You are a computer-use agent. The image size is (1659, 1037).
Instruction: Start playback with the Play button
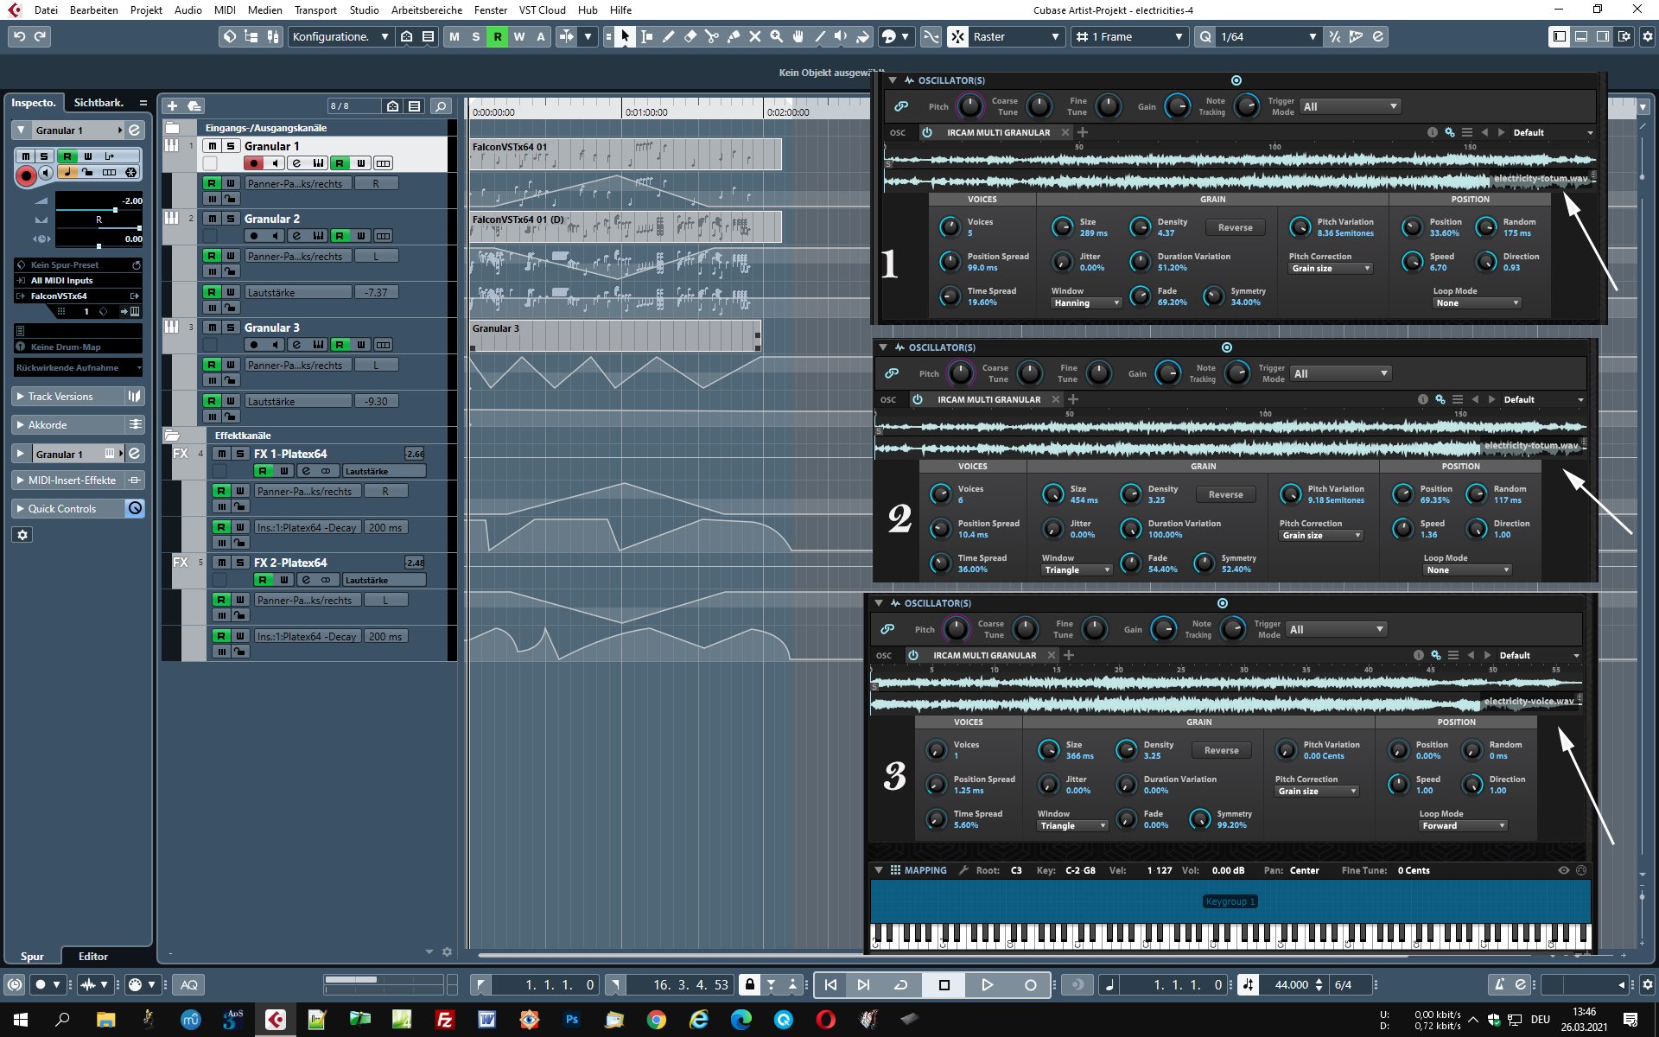point(987,984)
